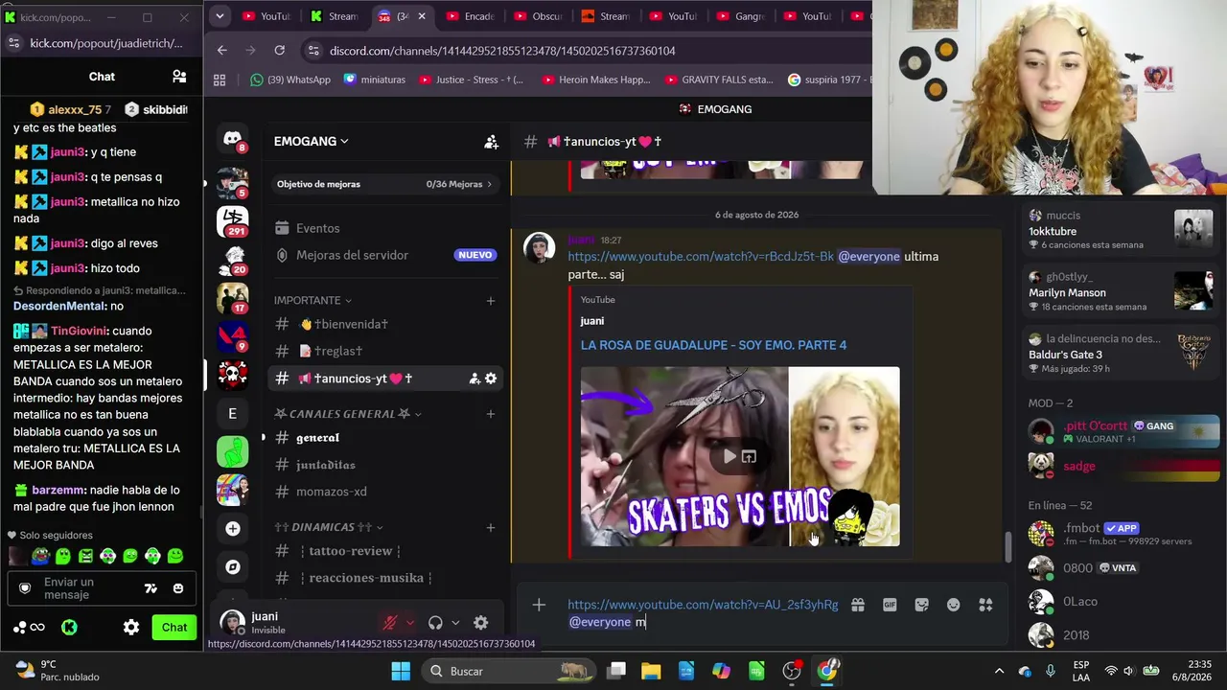Switch to the Gangre YouTube tab
Viewport: 1227px width, 690px height.
tap(742, 16)
